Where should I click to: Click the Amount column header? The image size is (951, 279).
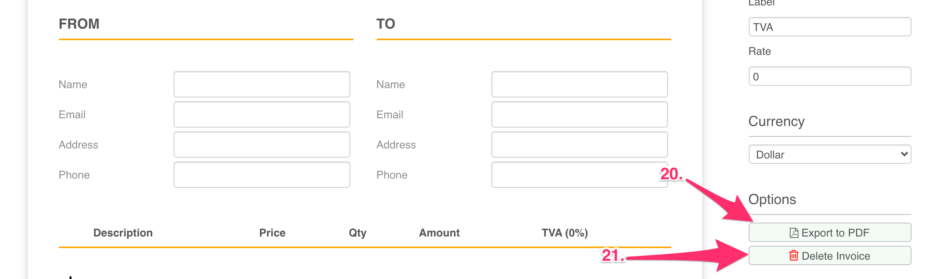(439, 233)
